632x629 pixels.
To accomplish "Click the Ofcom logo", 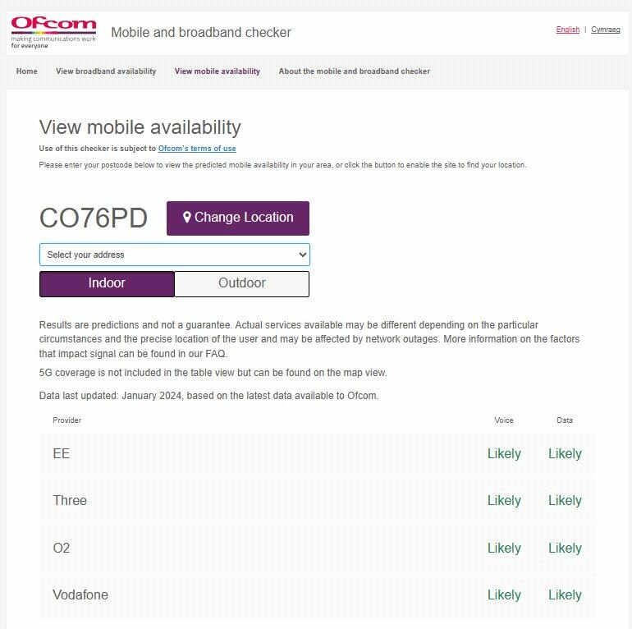I will click(x=53, y=32).
